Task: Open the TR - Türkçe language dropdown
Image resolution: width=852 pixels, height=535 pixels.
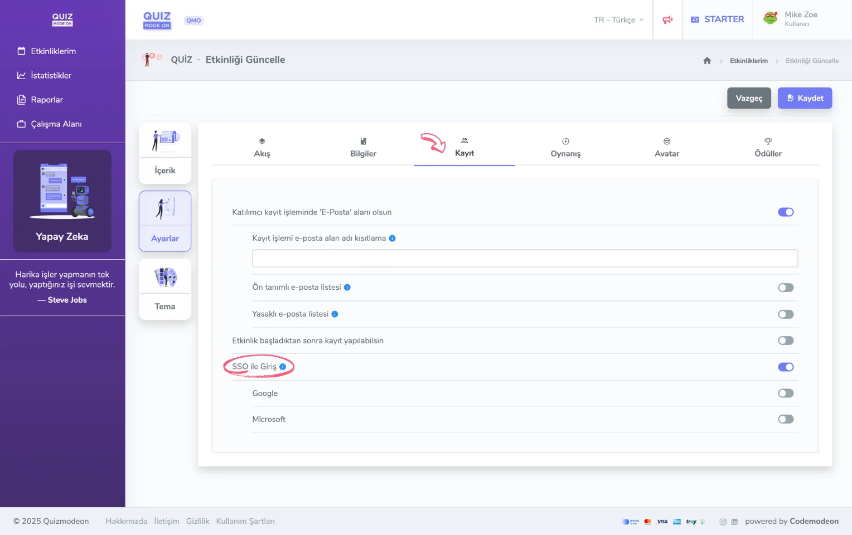Action: coord(618,20)
